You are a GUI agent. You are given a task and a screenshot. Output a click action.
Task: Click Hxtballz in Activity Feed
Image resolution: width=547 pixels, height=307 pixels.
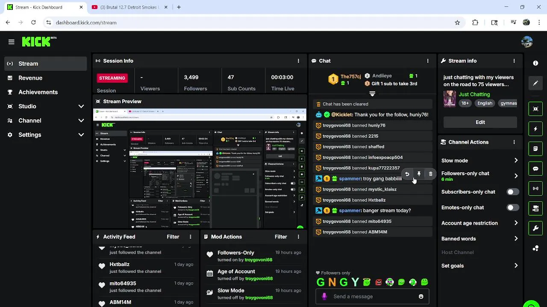coord(119,264)
